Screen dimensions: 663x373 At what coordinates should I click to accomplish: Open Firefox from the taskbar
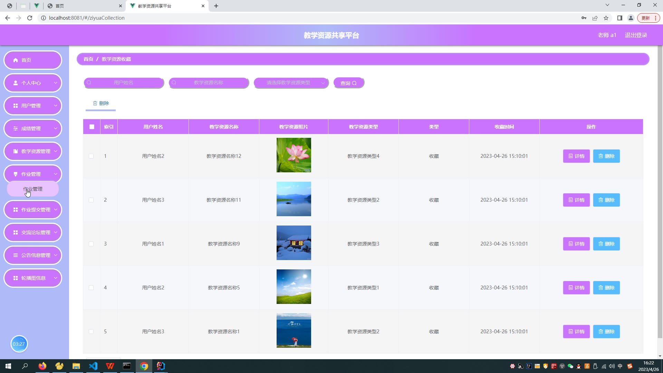(x=42, y=366)
